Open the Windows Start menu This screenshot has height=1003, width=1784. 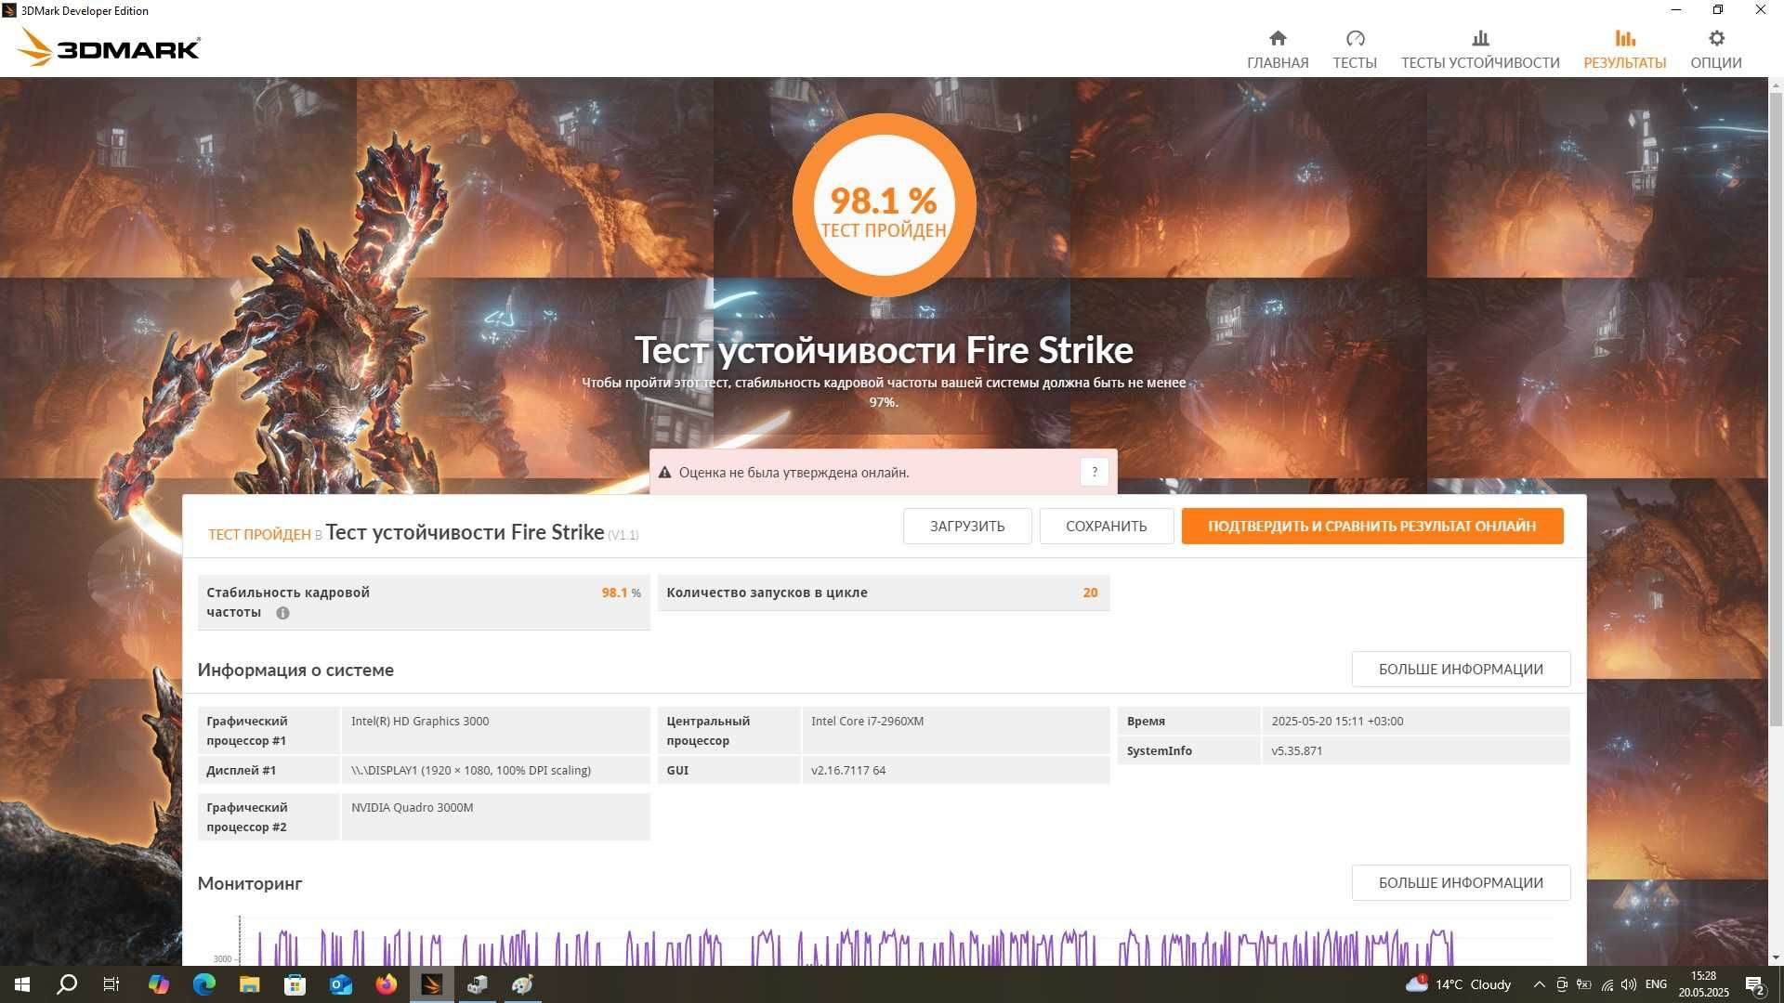[x=22, y=984]
